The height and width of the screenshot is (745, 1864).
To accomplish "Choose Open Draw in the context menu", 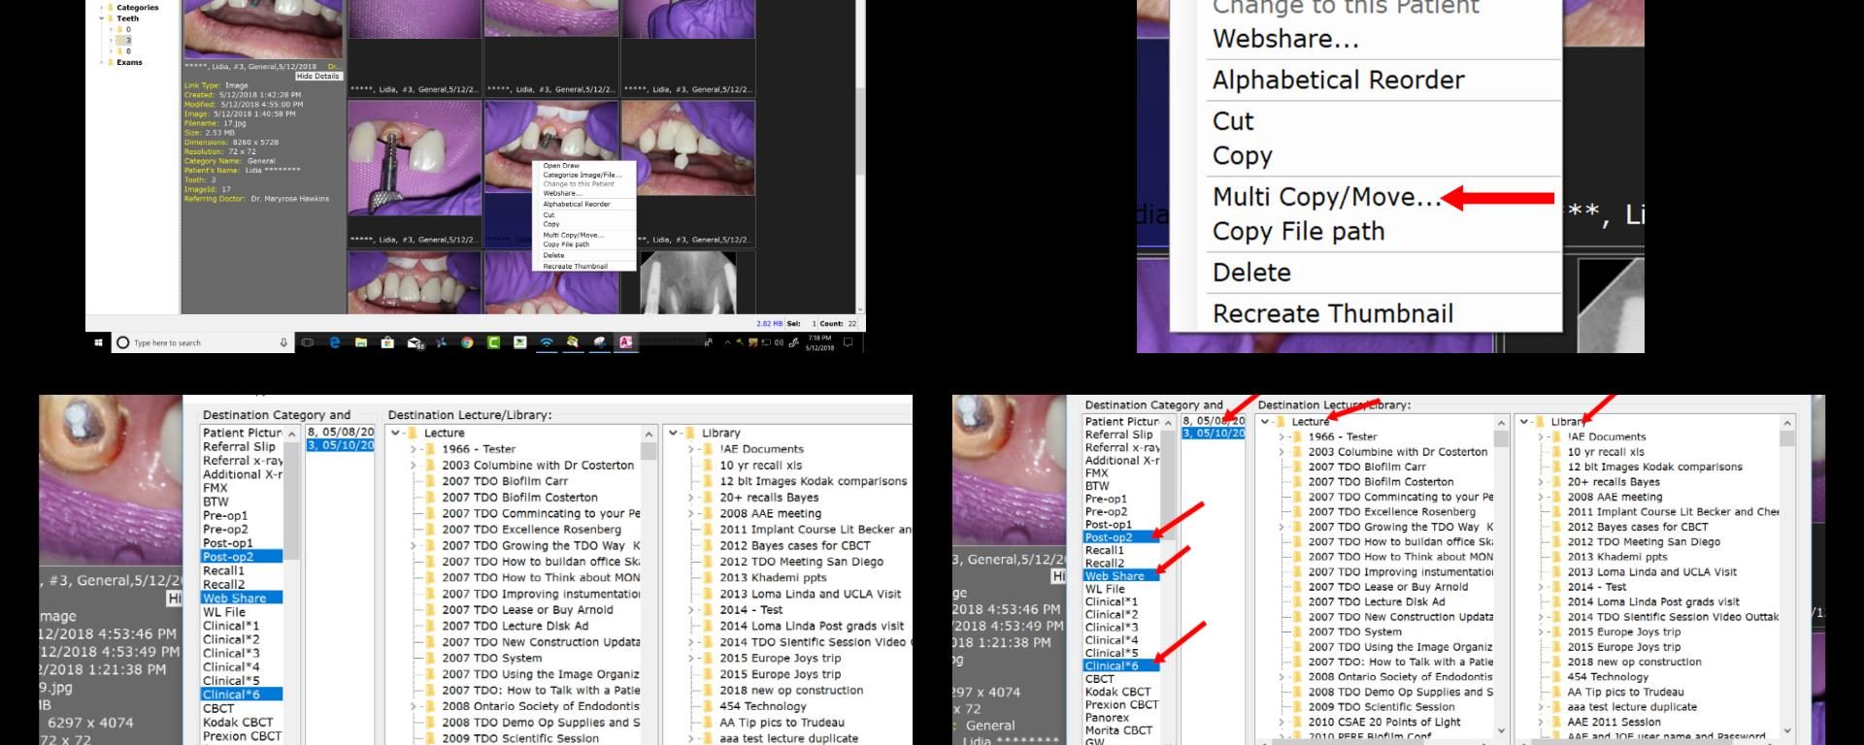I will coord(561,166).
